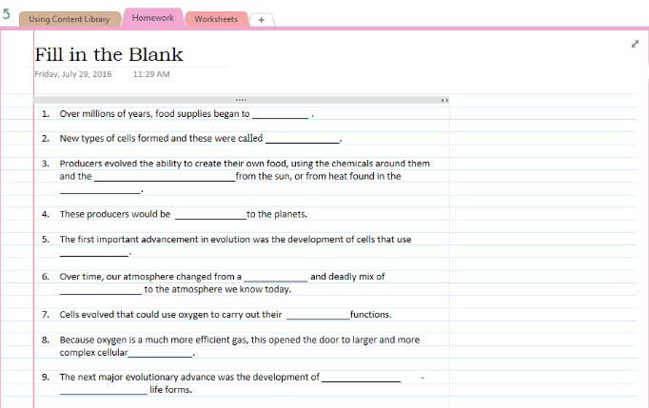Click text 'These producers would be'

click(115, 214)
